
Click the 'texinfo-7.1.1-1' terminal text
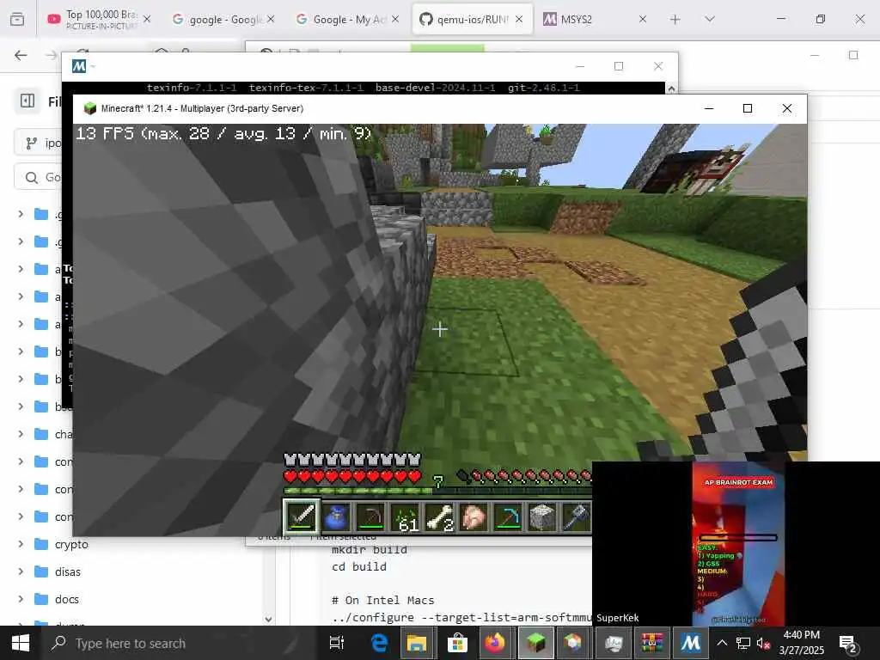192,88
